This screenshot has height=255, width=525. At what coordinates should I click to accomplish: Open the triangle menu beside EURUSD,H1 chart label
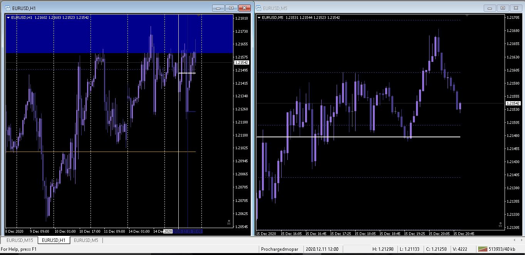point(8,17)
